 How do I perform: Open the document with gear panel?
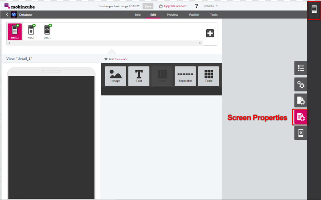tap(300, 101)
